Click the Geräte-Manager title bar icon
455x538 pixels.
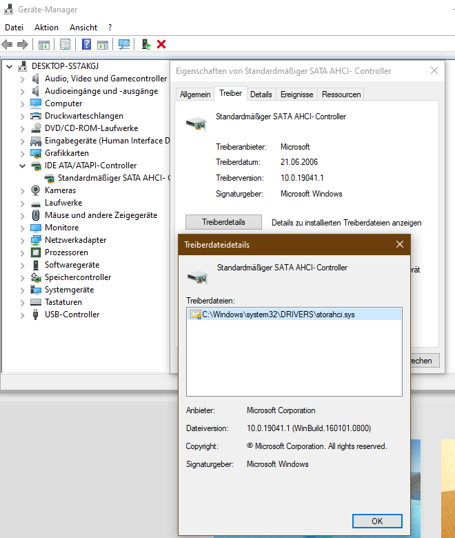point(8,9)
